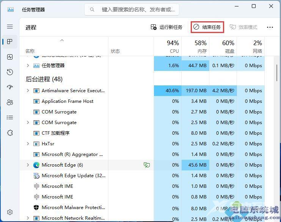Open Task Manager settings gear icon
Screen dimensions: 281x222
pyautogui.click(x=10, y=212)
